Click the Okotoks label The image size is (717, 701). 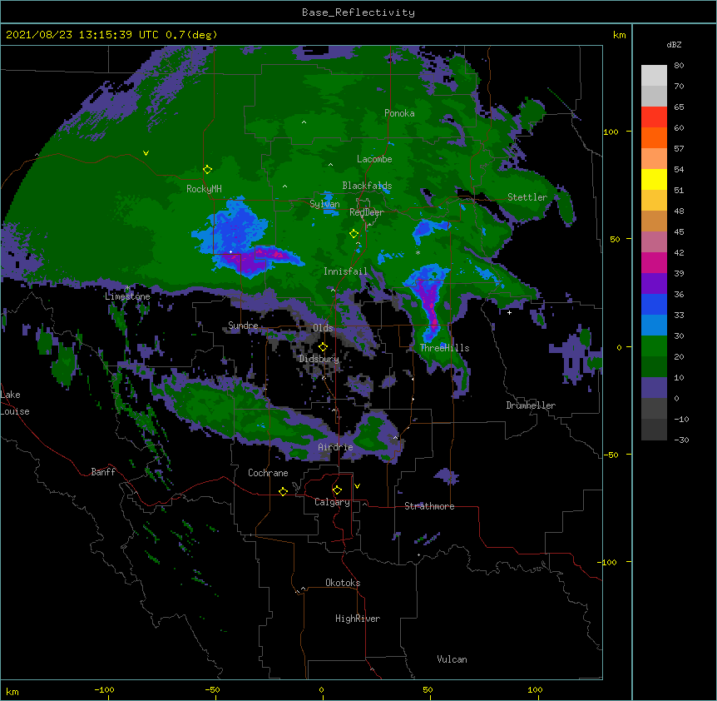pos(343,583)
